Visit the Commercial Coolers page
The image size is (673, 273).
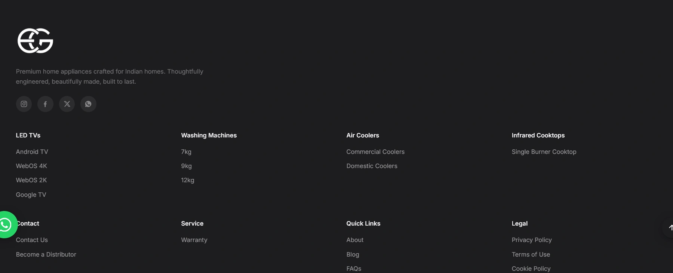375,152
